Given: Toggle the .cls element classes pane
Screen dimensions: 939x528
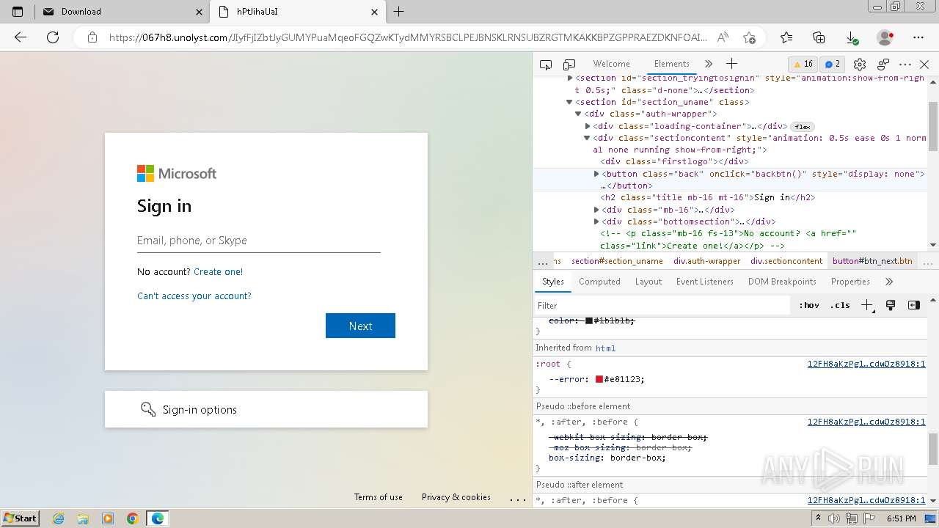Looking at the screenshot, I should (840, 305).
